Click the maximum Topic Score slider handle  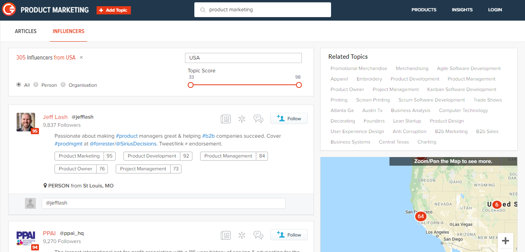(x=299, y=85)
